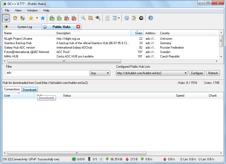Screen dimensions: 226x164
Task: Switch to the System Log tab
Action: point(22,27)
